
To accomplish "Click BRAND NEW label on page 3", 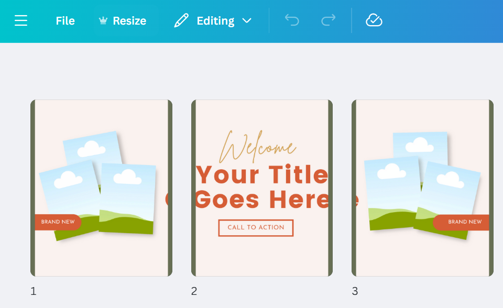I will point(461,222).
